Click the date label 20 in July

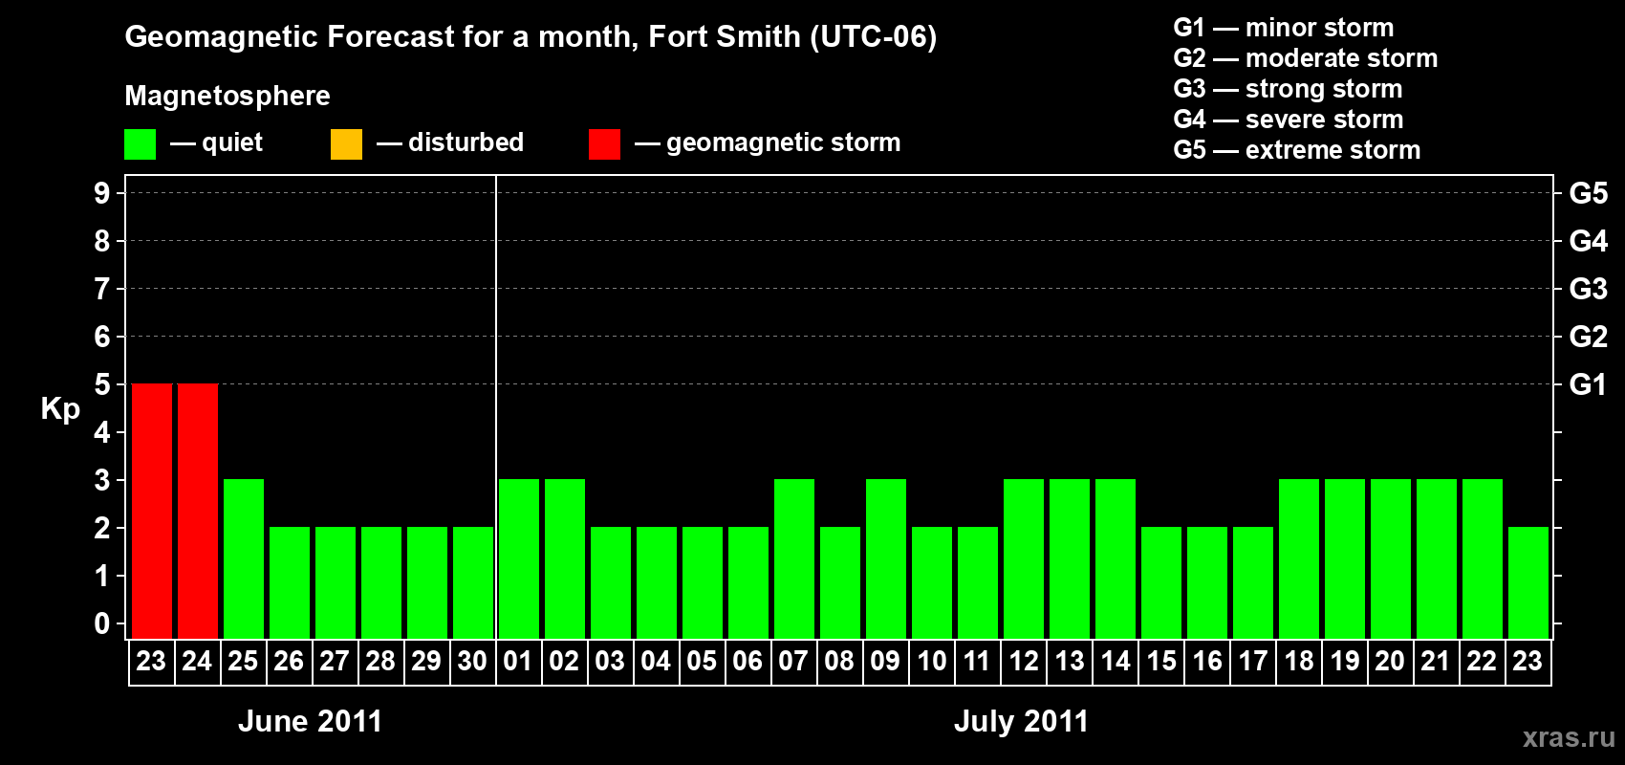1390,661
